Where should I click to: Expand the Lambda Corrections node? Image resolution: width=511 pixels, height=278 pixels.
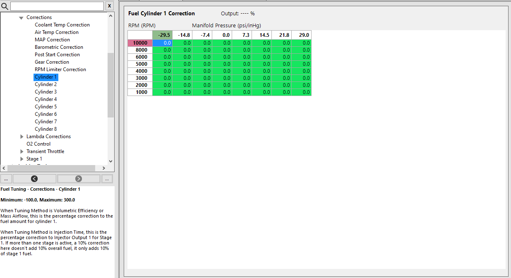22,137
